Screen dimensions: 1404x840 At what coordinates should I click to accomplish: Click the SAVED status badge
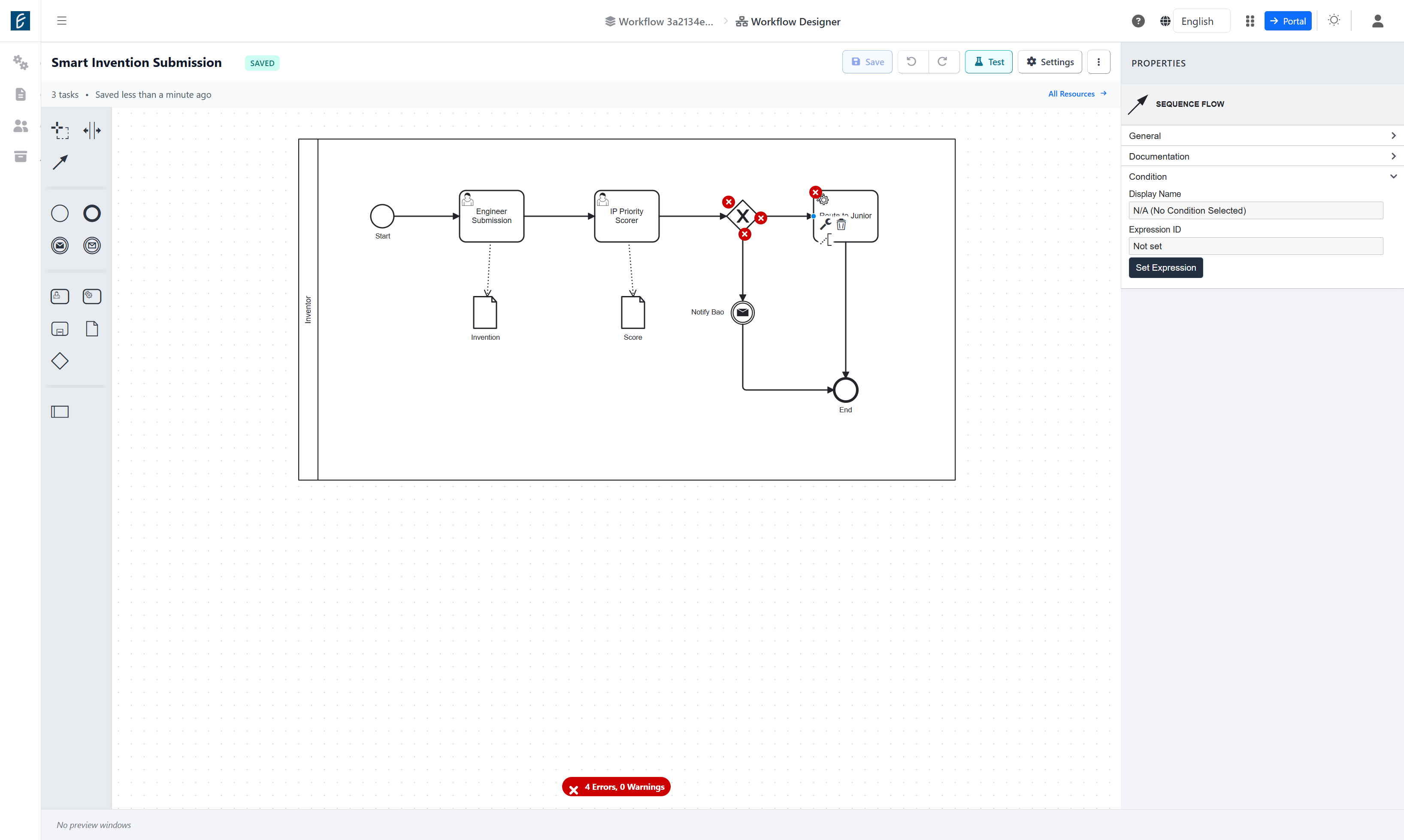click(x=262, y=63)
